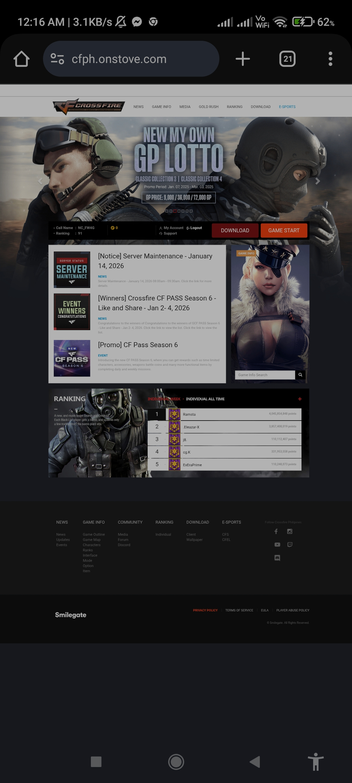
Task: Open DOWNLOAD in the top navigation
Action: (260, 107)
